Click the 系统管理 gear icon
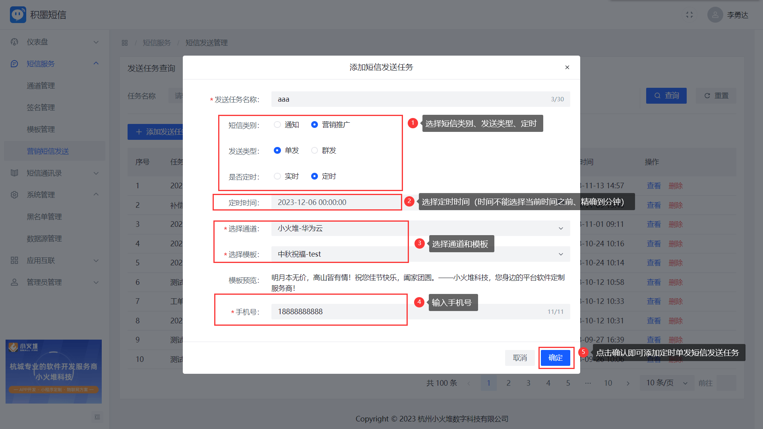 (14, 195)
